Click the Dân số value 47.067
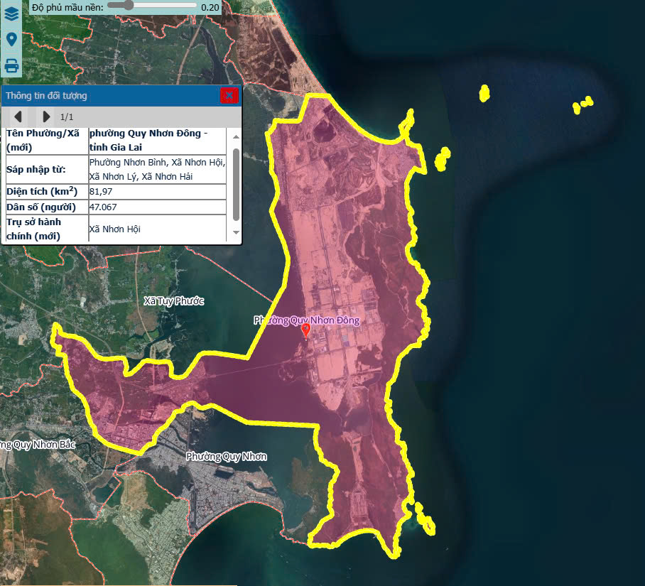This screenshot has width=645, height=586. pos(103,207)
